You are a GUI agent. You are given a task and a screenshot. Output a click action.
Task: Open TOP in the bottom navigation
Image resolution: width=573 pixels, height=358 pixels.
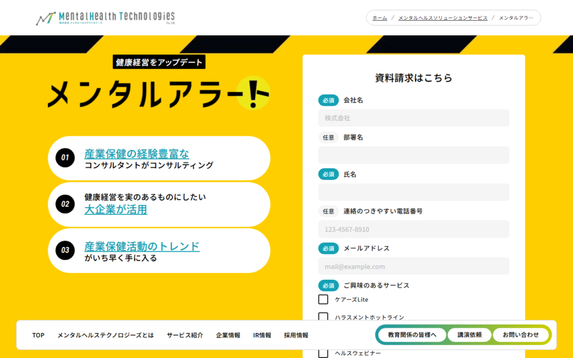[x=38, y=335]
